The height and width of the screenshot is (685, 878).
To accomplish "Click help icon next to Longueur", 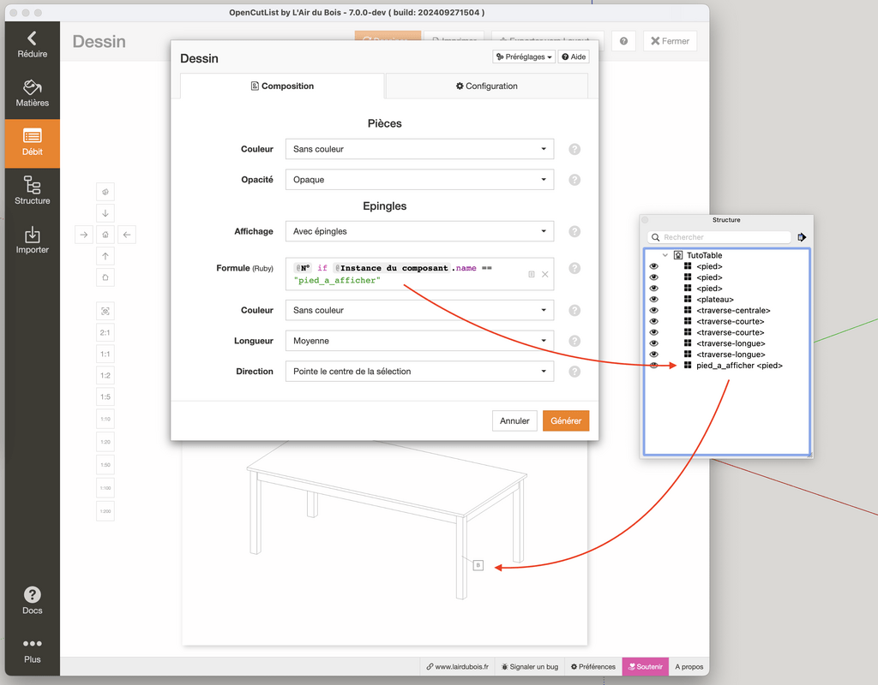I will click(574, 341).
